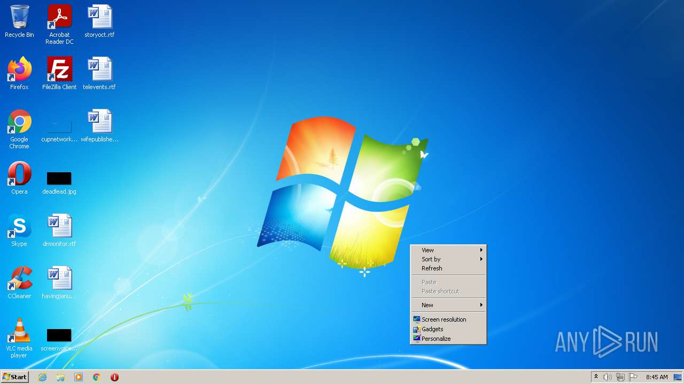Open the clock showing 8:45 AM
Screen dimensions: 684x384
click(657, 377)
